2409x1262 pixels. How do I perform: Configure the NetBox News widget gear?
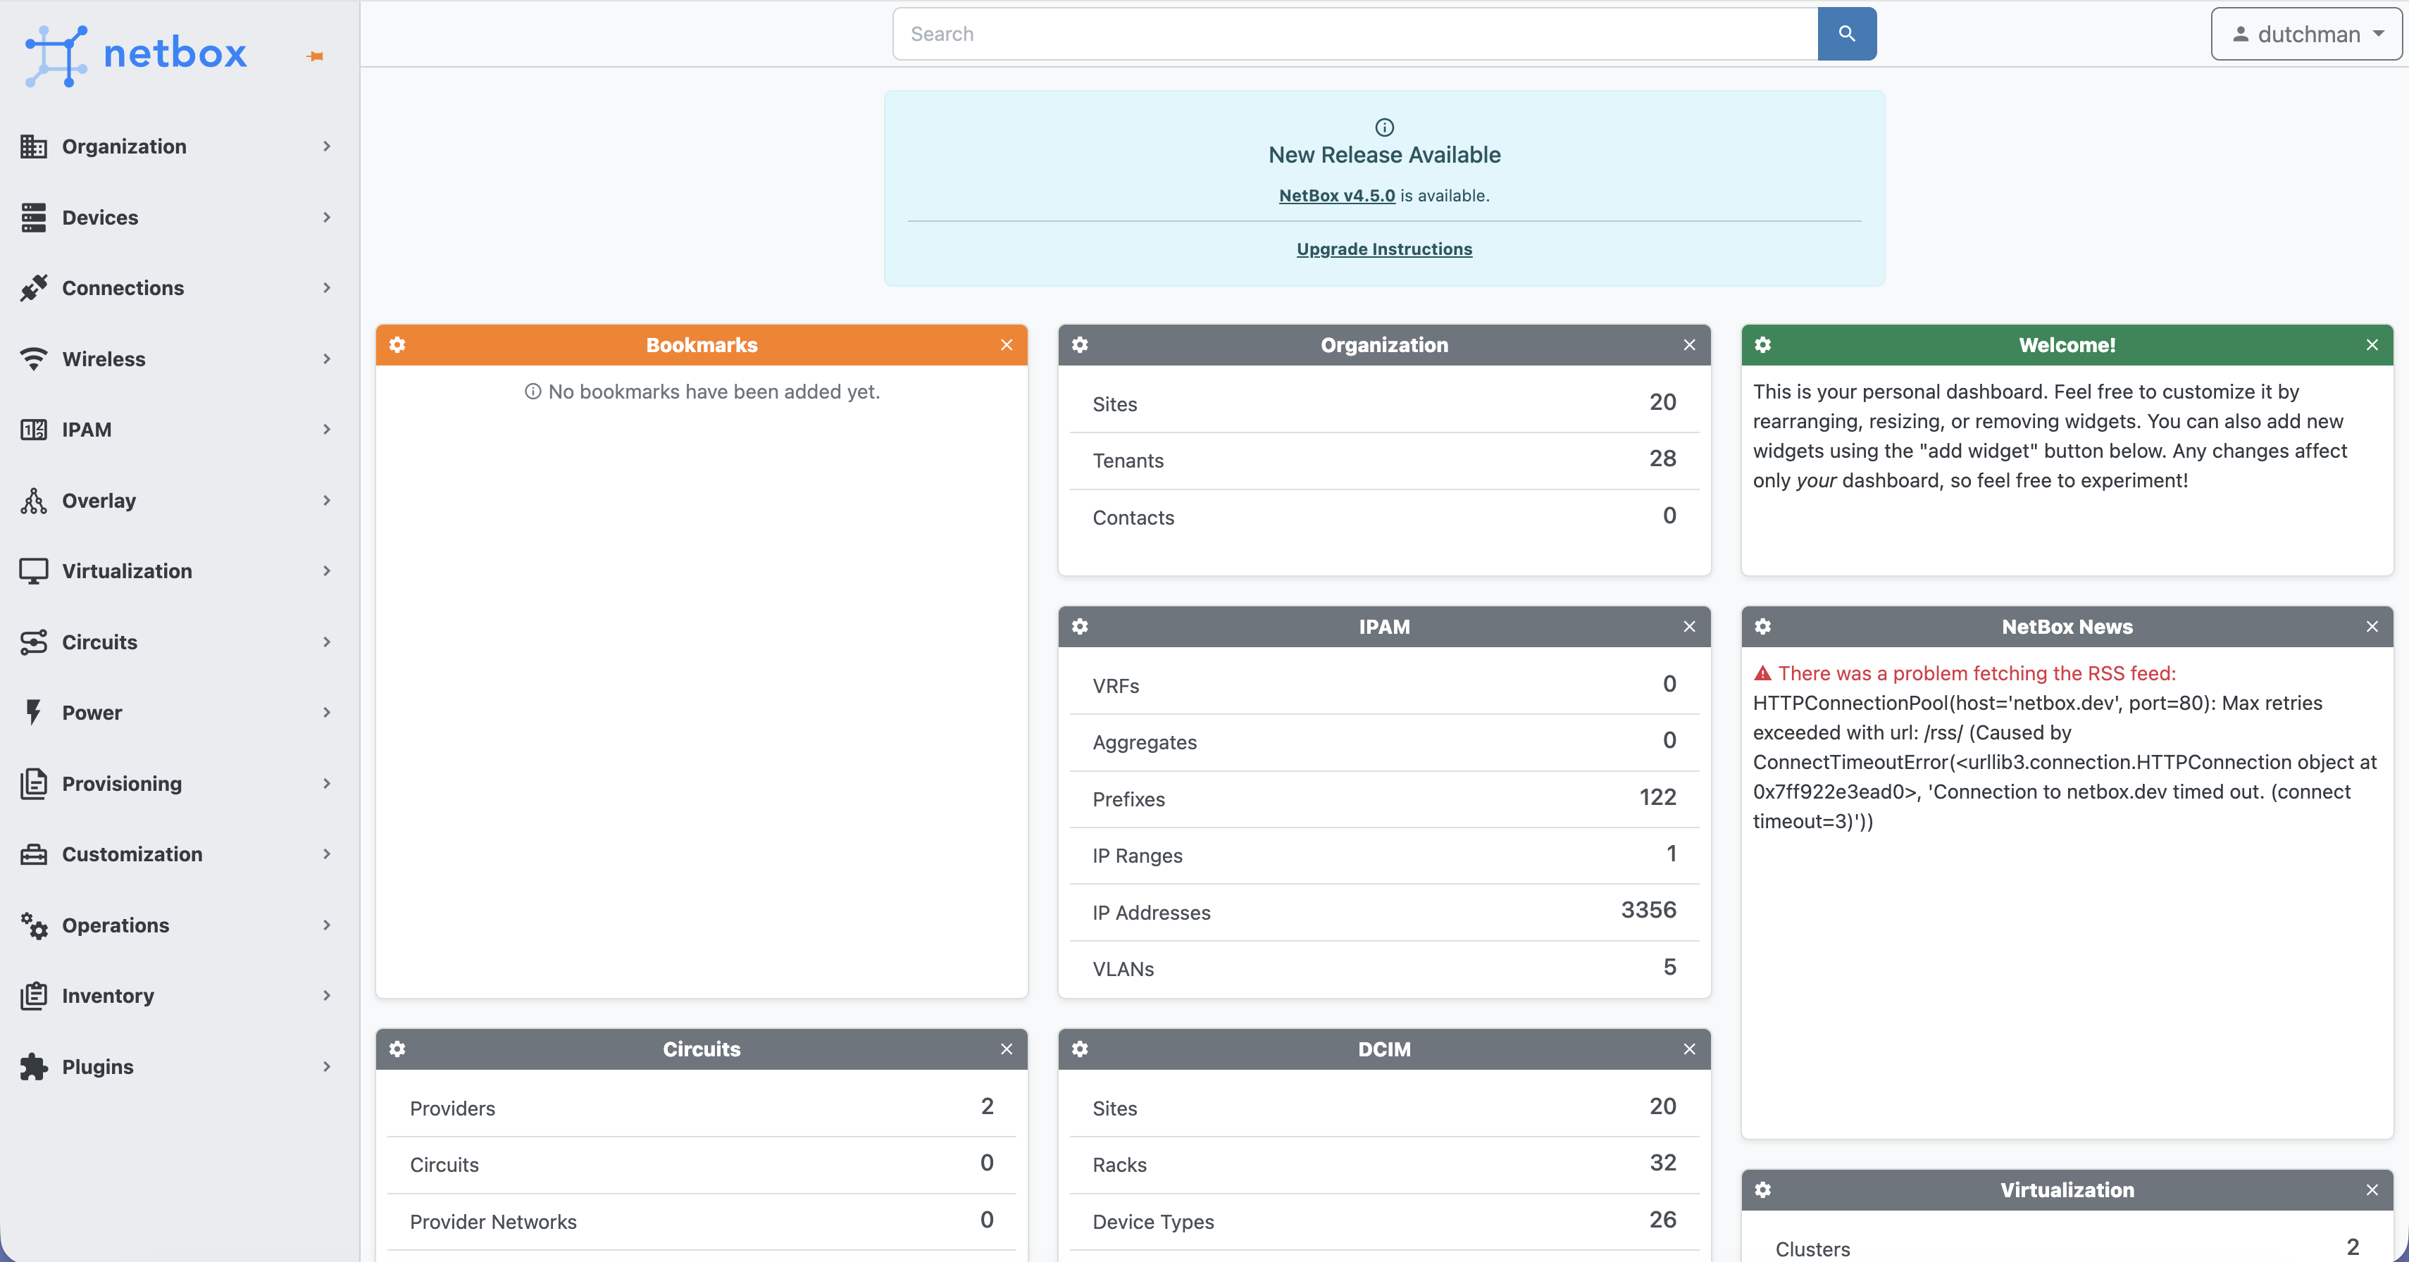[1763, 626]
